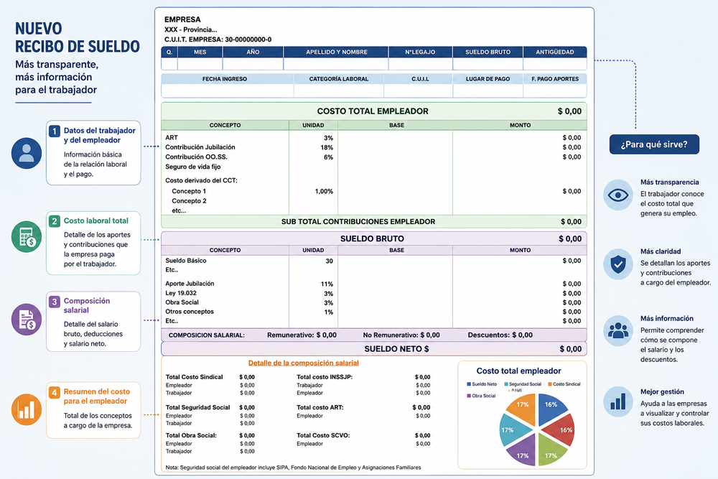Click the numbered badge 1 Datos del trabajador

[x=55, y=131]
